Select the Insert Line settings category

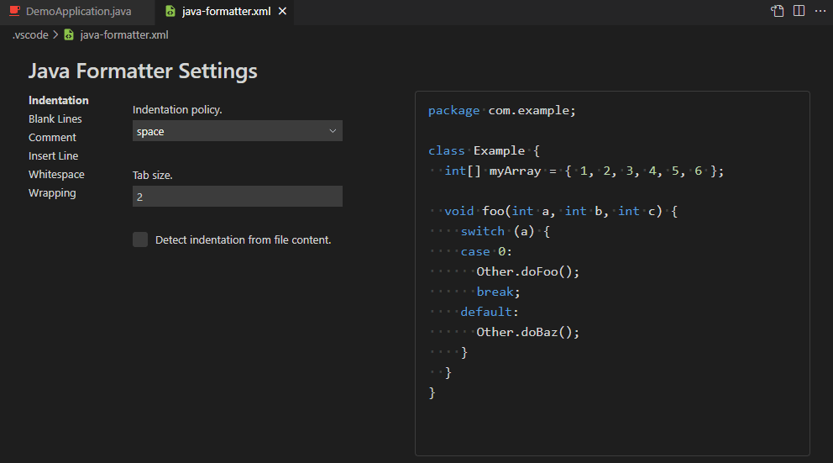[53, 156]
